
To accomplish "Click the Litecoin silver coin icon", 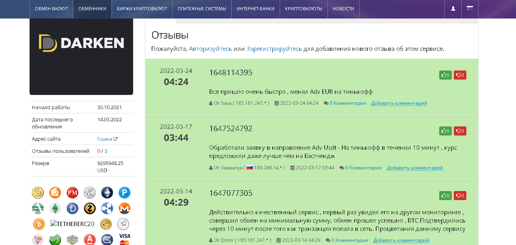I will (90, 193).
